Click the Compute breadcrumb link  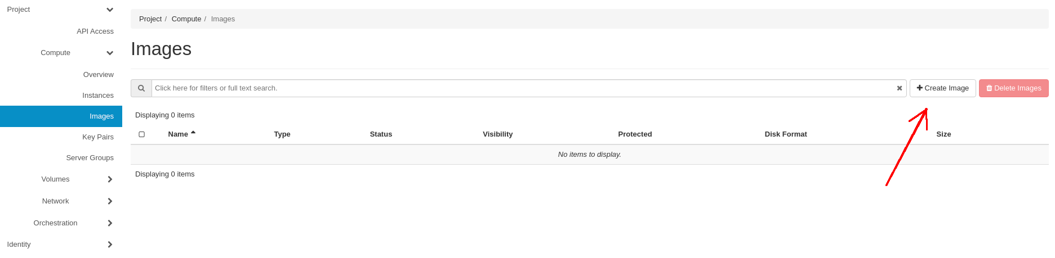[186, 19]
